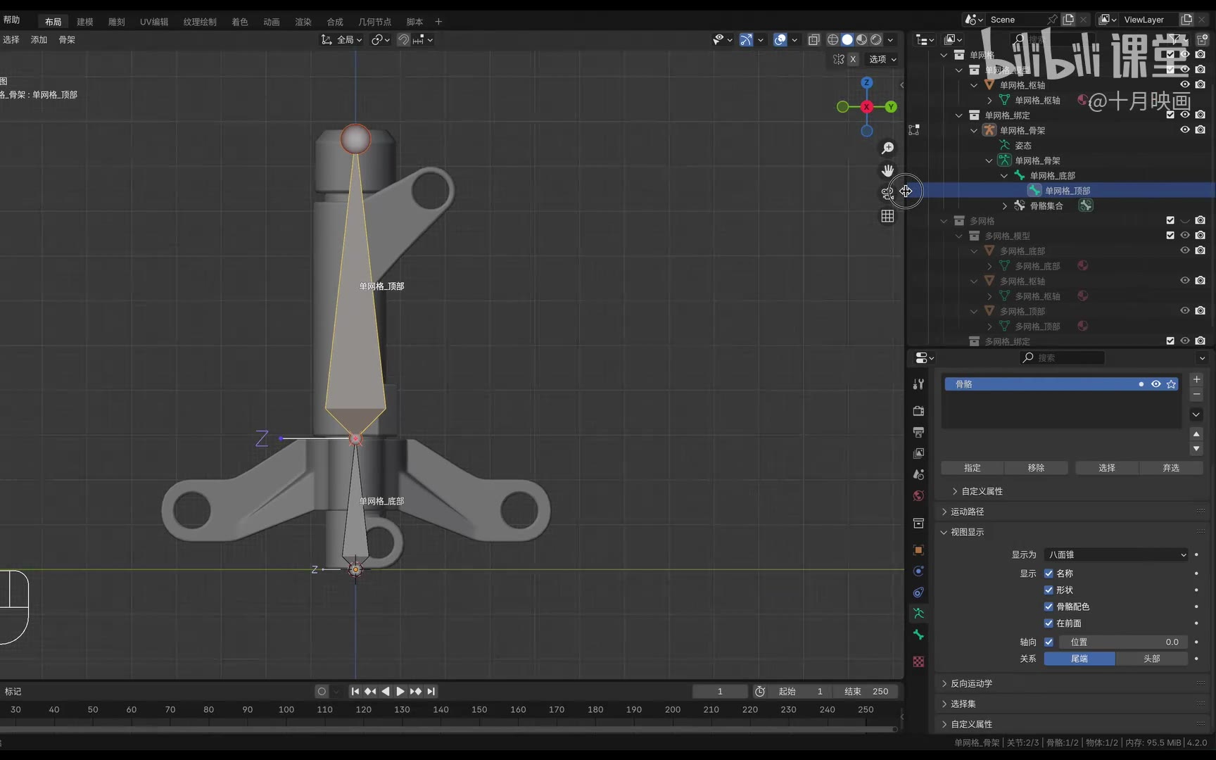Click the pan view hand icon
Screen dimensions: 1216x760
tap(887, 170)
